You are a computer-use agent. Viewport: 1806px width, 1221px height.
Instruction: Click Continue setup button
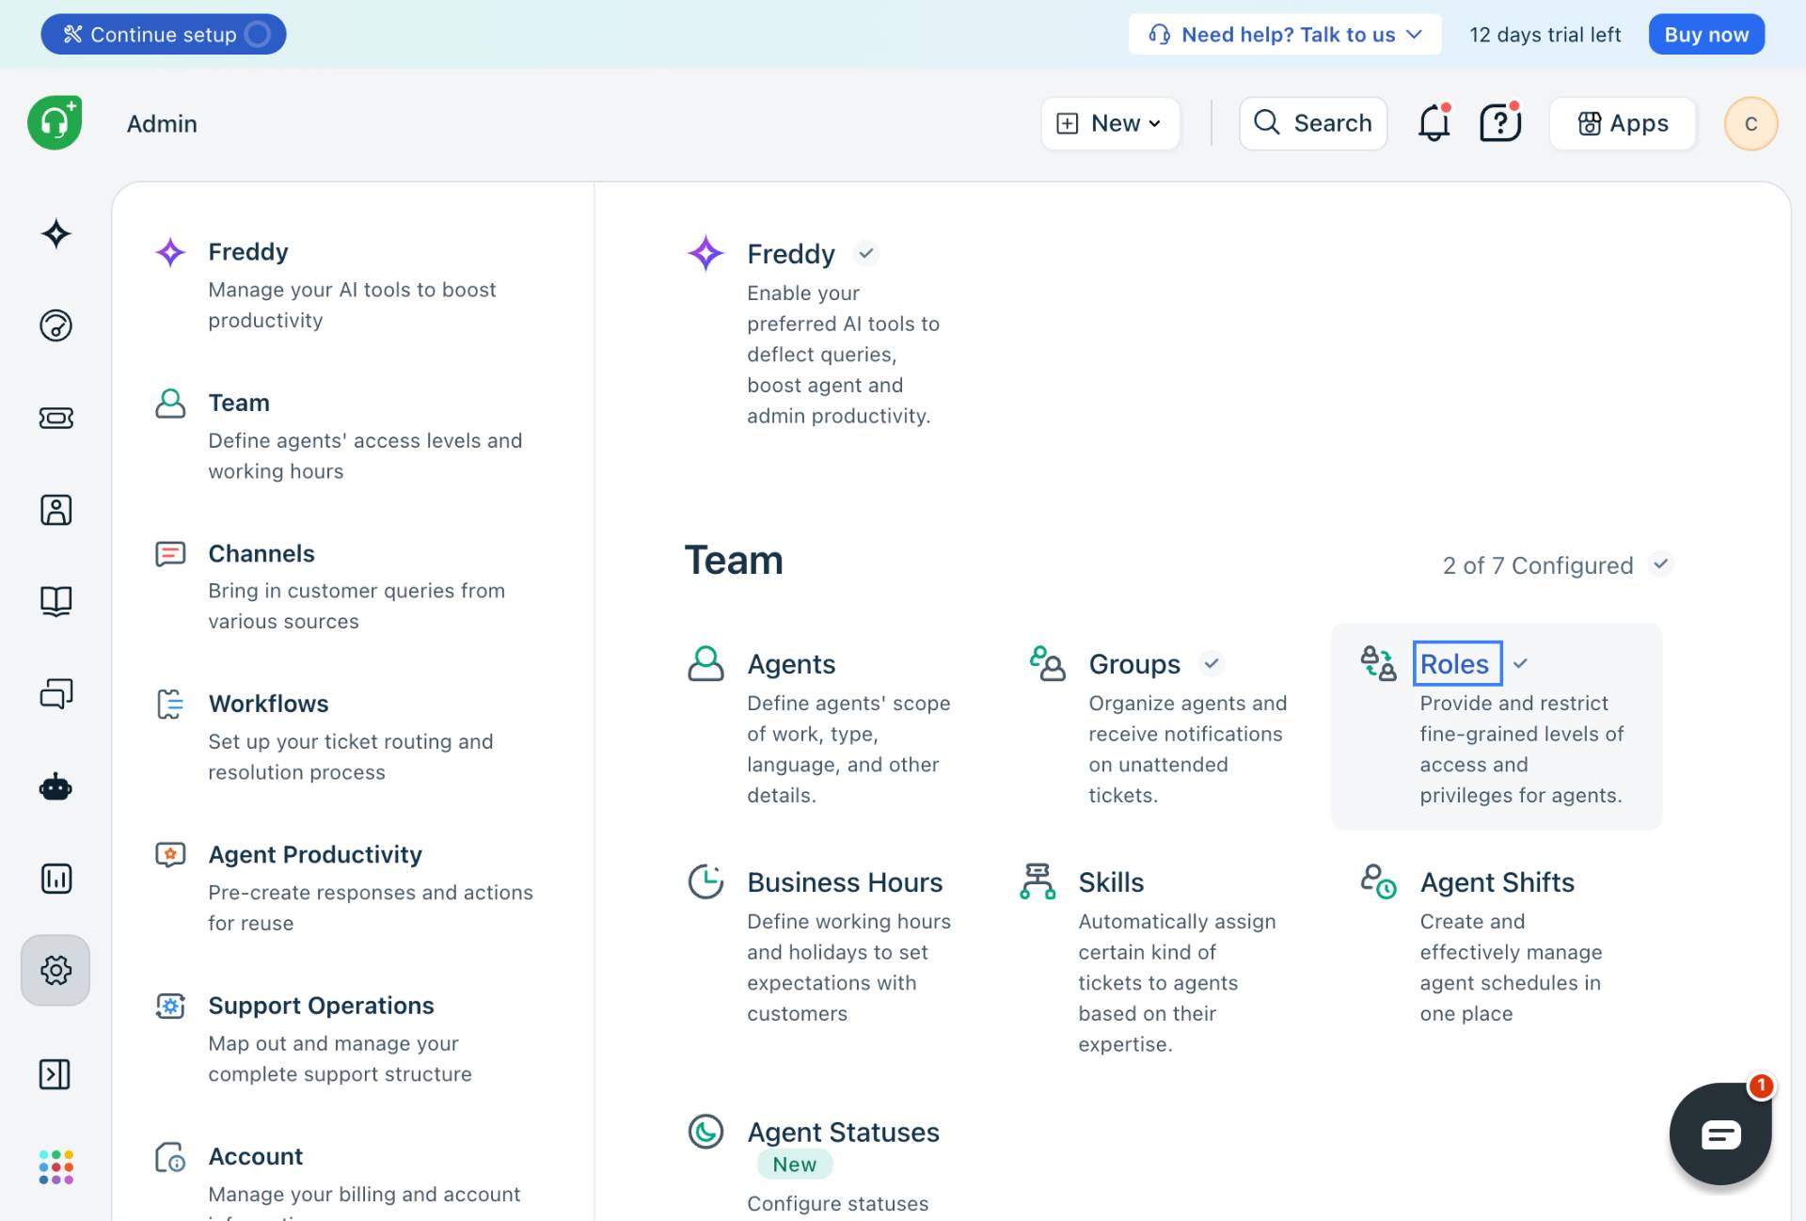click(x=164, y=35)
